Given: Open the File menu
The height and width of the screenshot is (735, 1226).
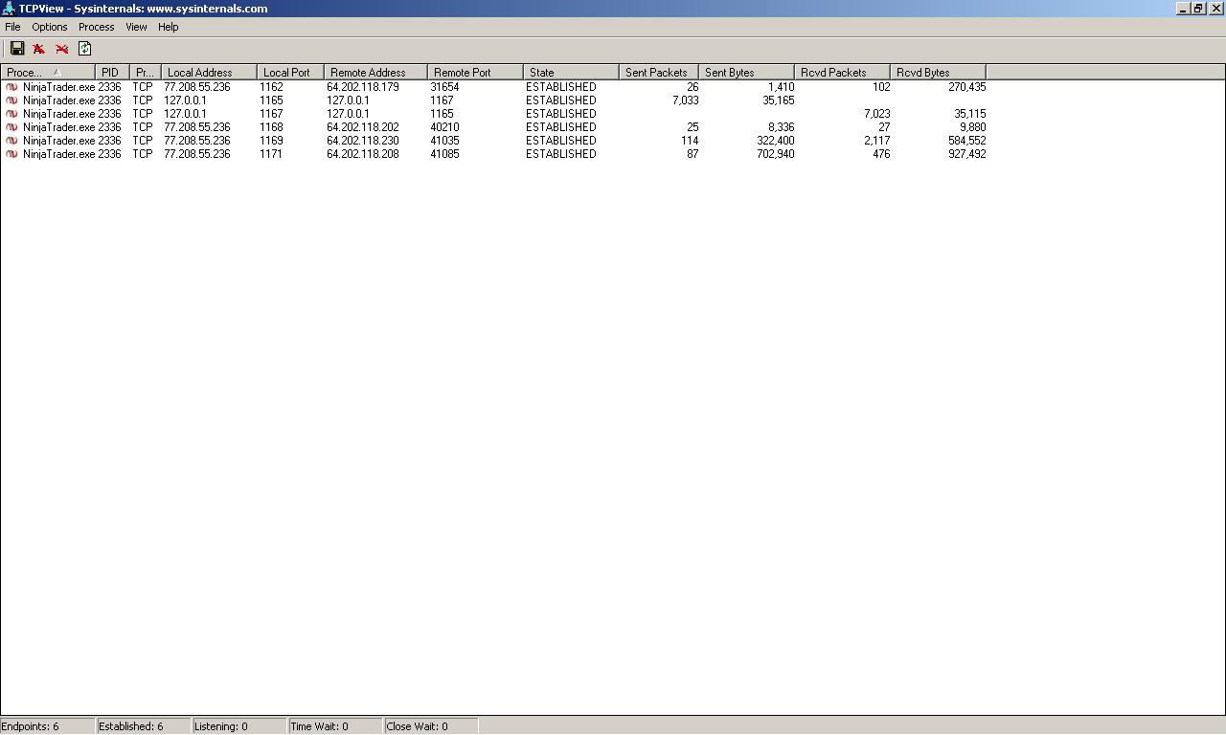Looking at the screenshot, I should (12, 27).
